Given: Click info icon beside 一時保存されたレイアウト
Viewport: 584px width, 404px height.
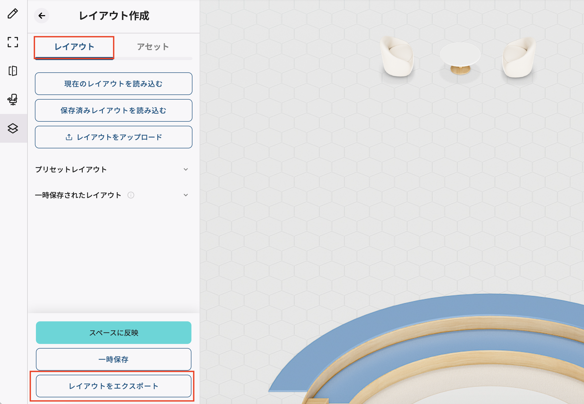Looking at the screenshot, I should pos(131,195).
